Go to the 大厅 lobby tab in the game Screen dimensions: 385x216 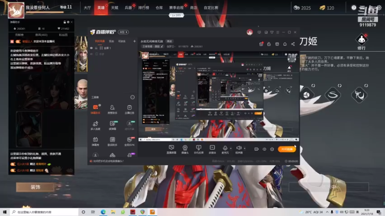(x=87, y=8)
